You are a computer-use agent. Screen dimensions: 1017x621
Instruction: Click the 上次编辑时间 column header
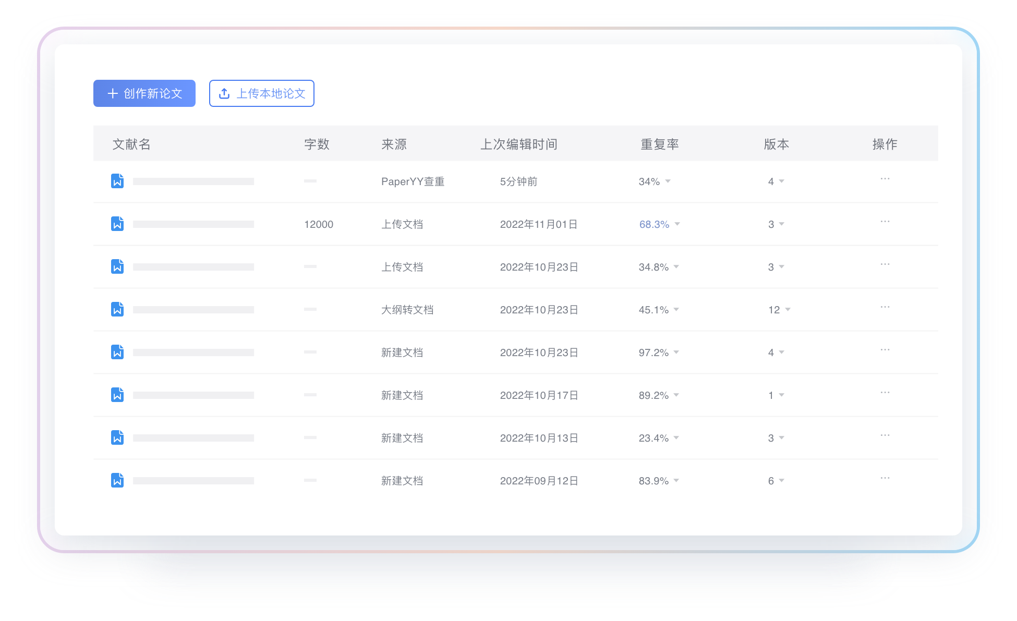(x=518, y=144)
